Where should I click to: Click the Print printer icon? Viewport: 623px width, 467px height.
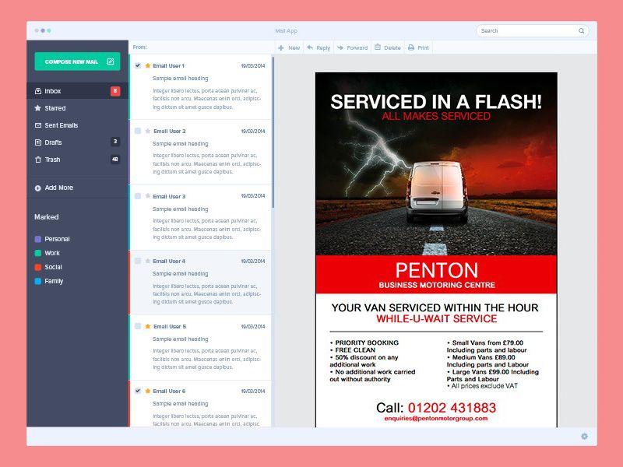coord(411,47)
